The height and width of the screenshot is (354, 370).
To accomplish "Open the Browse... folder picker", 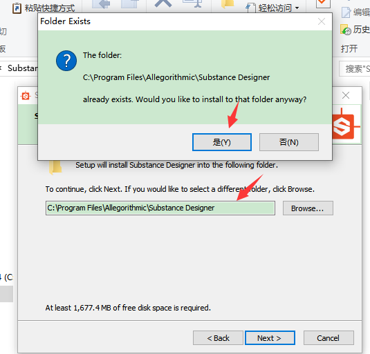I will pos(308,208).
